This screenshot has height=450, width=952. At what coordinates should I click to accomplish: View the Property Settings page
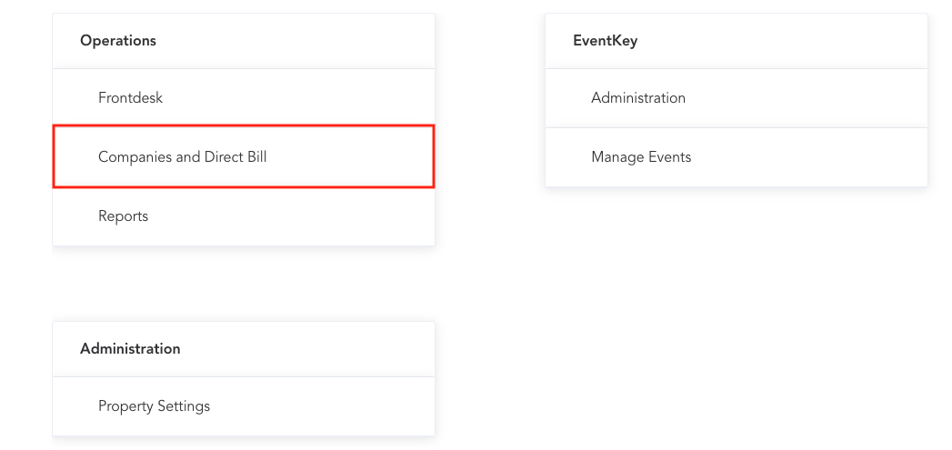click(155, 406)
